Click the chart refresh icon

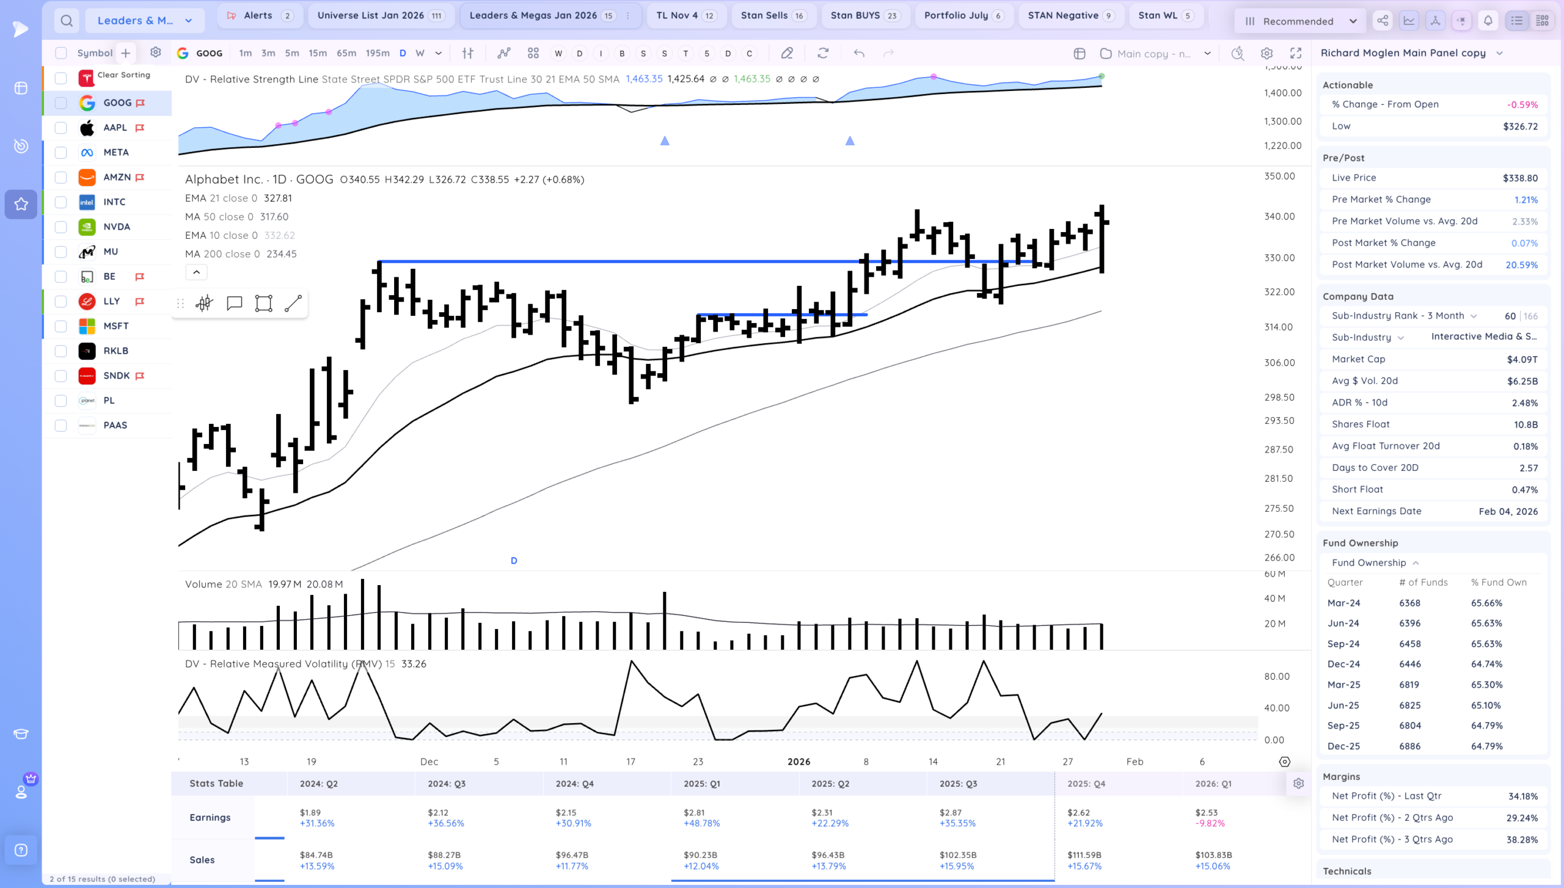pyautogui.click(x=823, y=53)
